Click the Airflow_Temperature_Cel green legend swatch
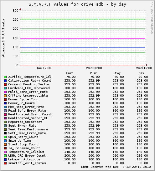Screen dimensions: 155x171 click(5, 77)
